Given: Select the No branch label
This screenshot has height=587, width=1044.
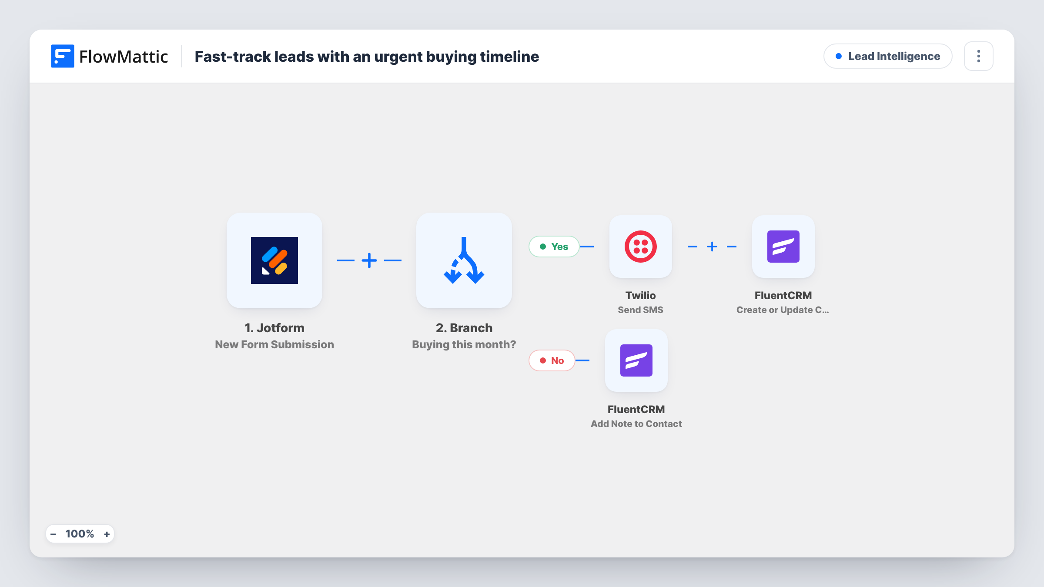Looking at the screenshot, I should 552,360.
